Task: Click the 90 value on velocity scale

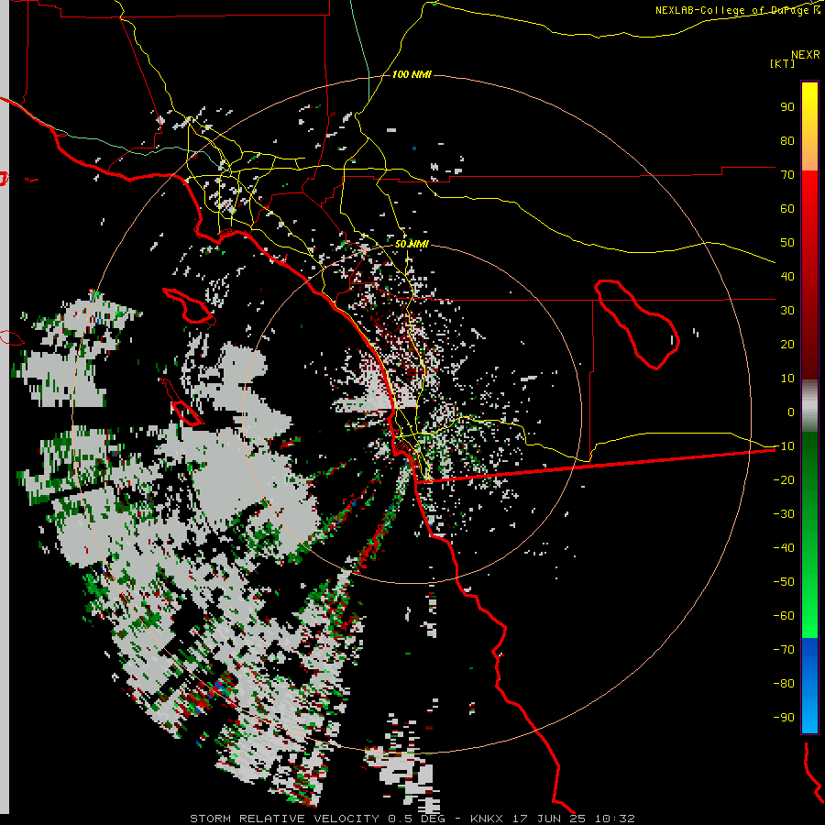Action: click(787, 107)
